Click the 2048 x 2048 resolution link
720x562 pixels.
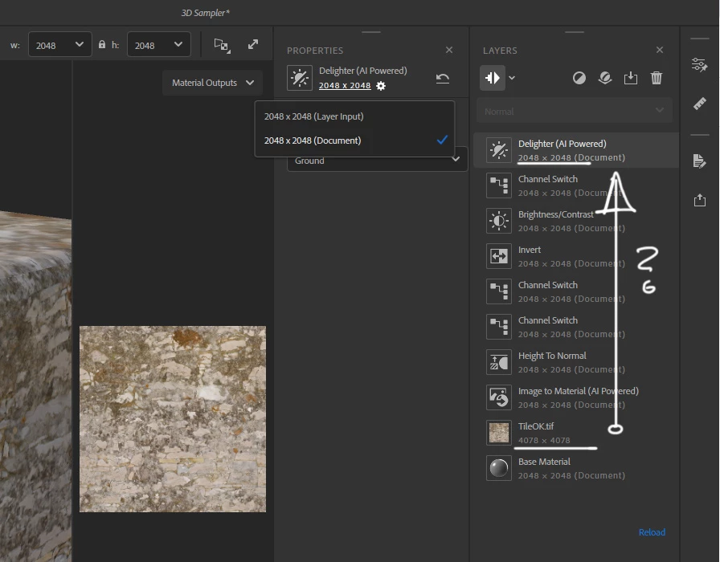345,85
